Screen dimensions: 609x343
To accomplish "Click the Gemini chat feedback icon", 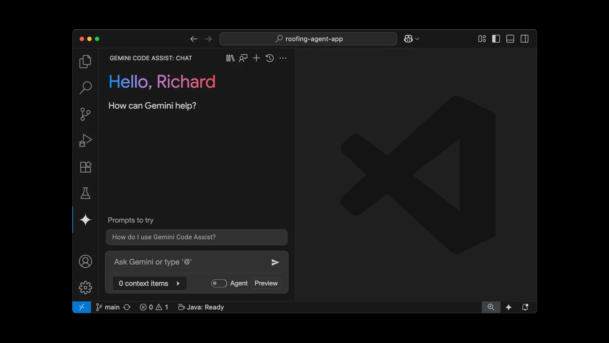I will (243, 58).
